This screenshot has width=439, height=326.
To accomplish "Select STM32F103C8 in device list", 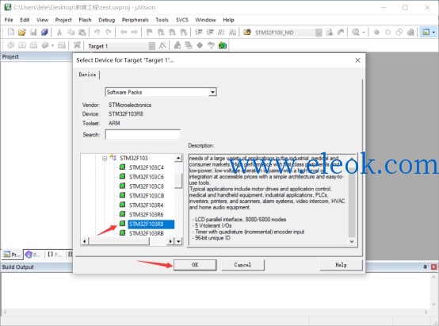I will tap(147, 186).
